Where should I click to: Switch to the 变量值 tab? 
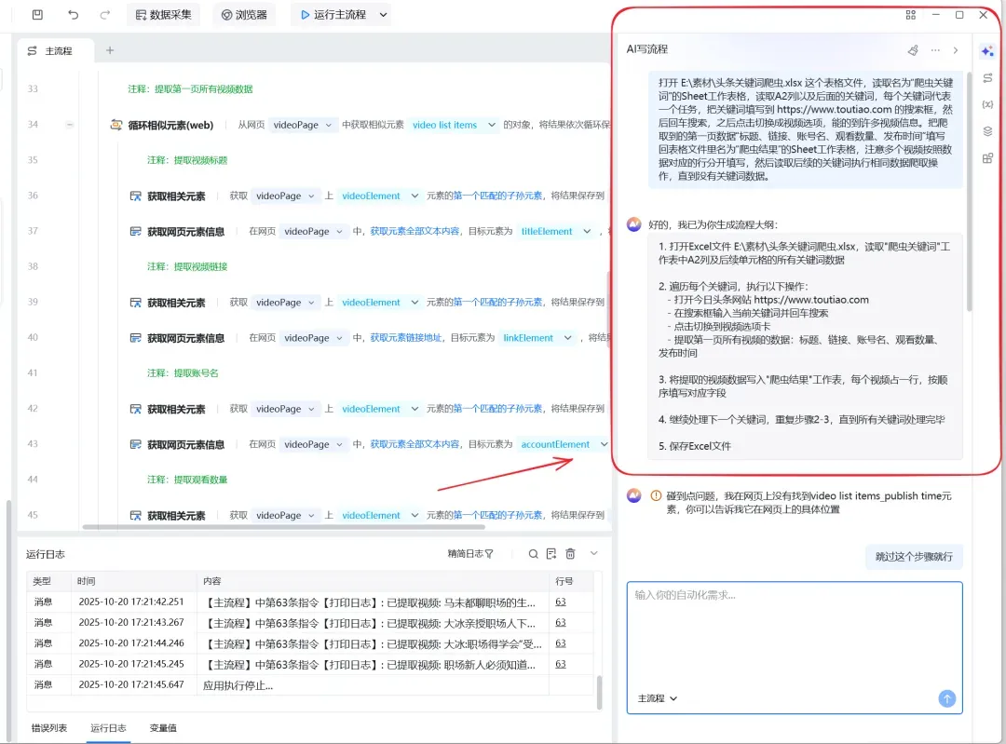[x=163, y=728]
